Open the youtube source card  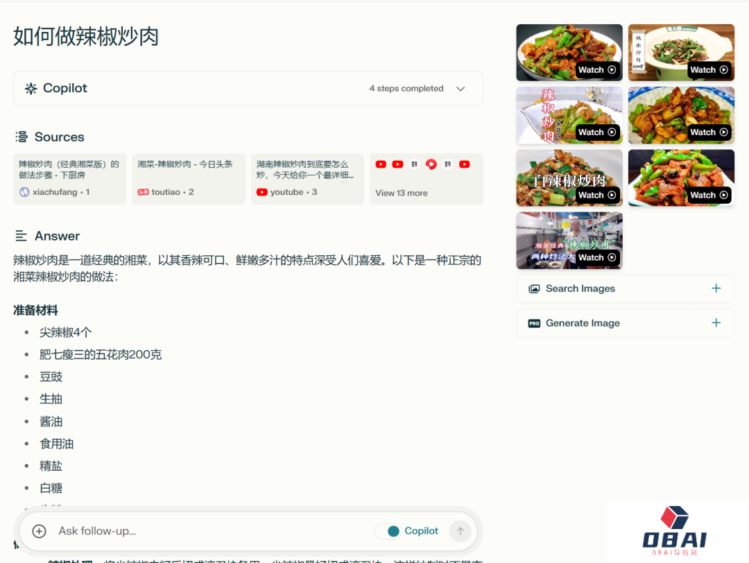click(307, 179)
